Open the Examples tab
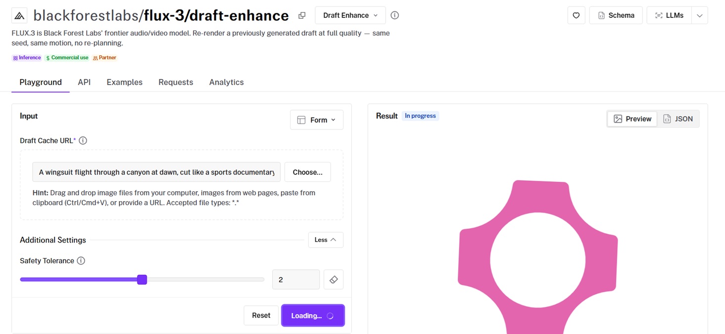Image resolution: width=725 pixels, height=334 pixels. (x=125, y=82)
